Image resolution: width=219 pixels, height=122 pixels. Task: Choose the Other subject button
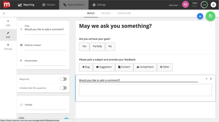[x=165, y=67]
